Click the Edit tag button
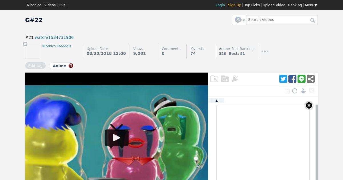The image size is (343, 180). [35, 66]
